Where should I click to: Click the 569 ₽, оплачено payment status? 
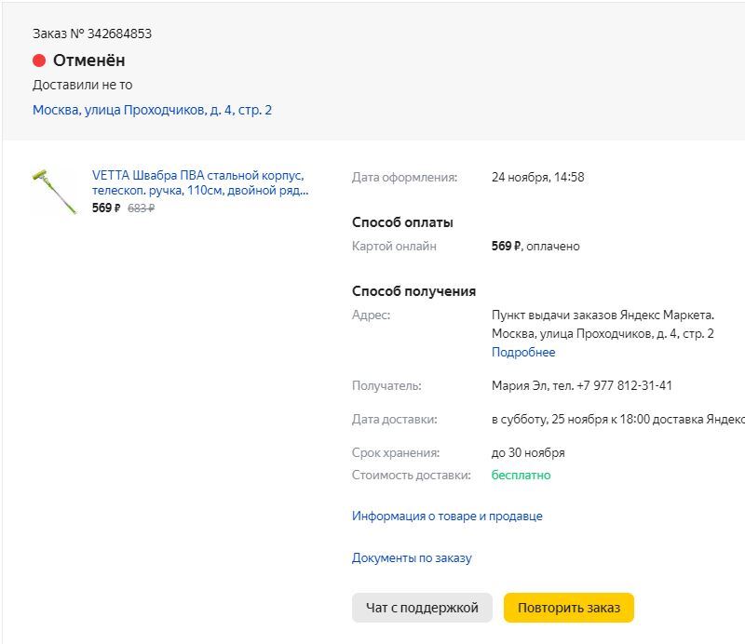tap(535, 247)
